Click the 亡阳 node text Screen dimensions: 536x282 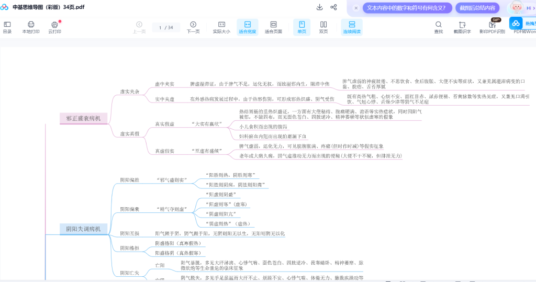coord(160,265)
